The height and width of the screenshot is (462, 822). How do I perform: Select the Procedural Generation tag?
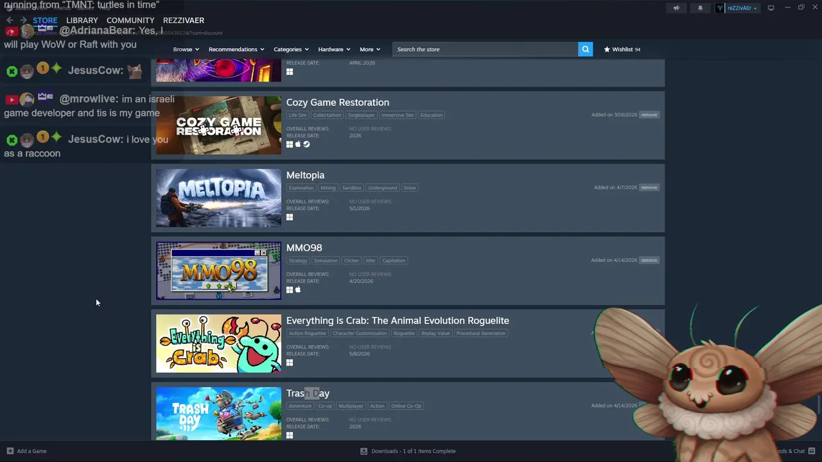coord(481,333)
